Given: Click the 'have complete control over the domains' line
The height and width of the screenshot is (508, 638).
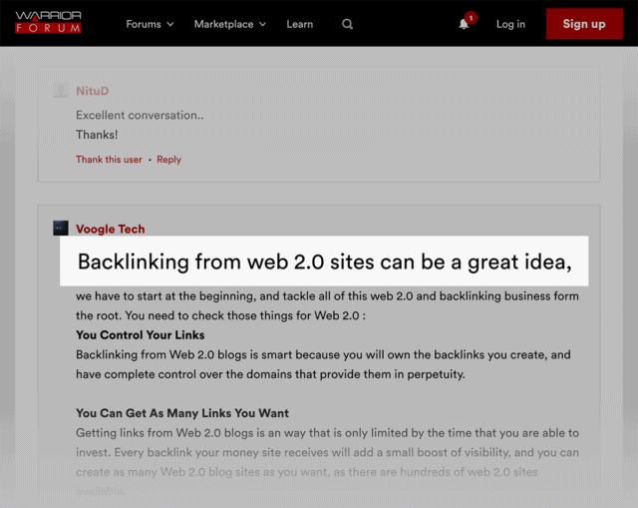Looking at the screenshot, I should (270, 374).
